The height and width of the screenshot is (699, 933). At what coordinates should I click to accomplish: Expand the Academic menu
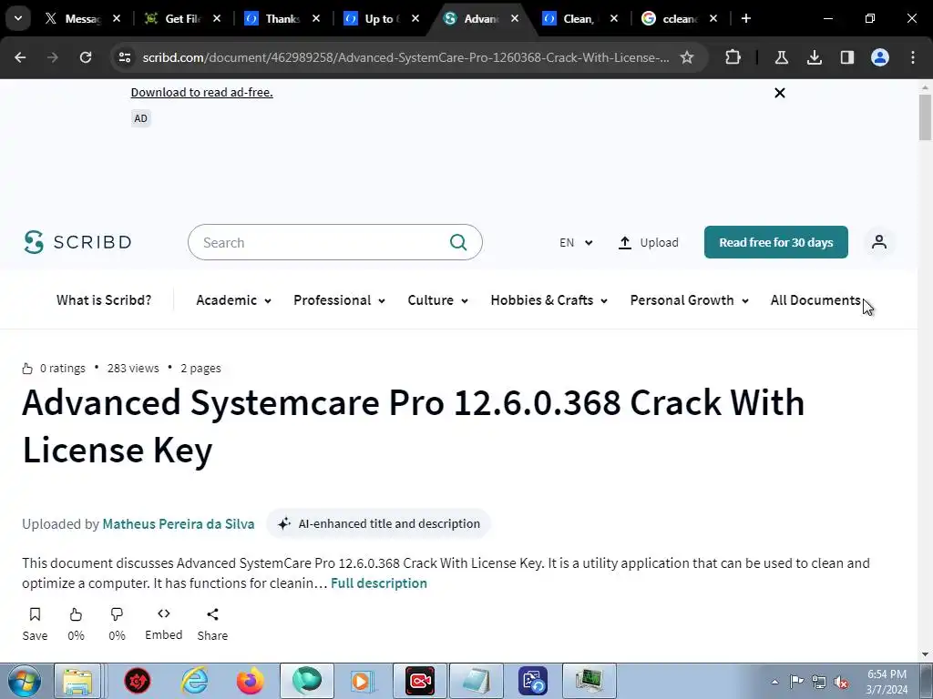(233, 300)
